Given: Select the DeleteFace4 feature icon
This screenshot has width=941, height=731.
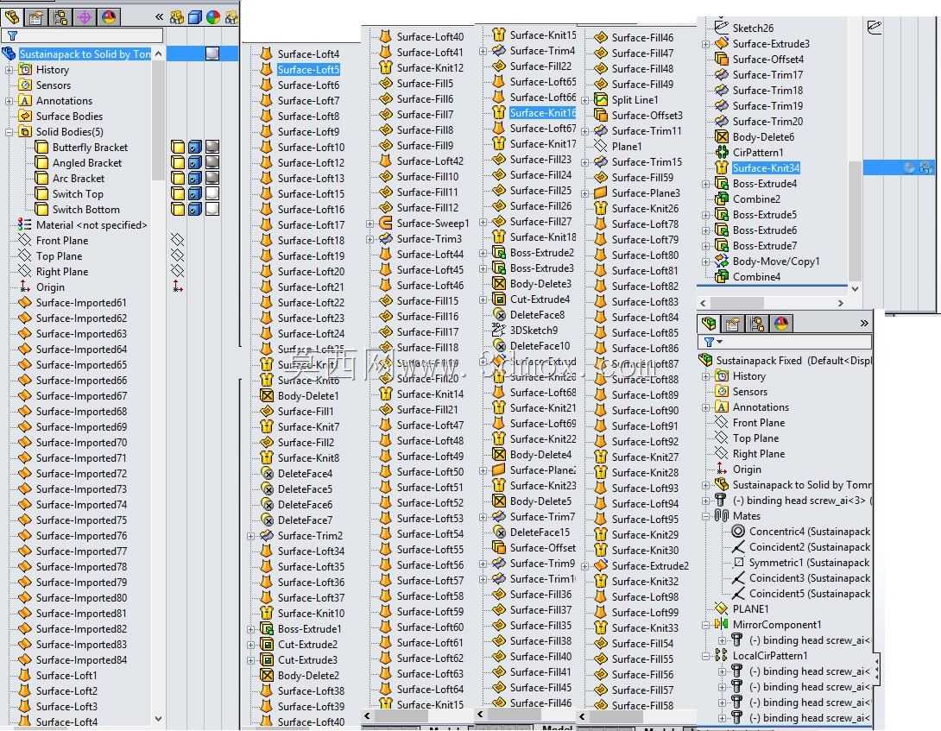Looking at the screenshot, I should pyautogui.click(x=267, y=474).
